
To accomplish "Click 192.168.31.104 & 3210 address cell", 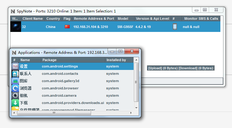I will (90, 27).
